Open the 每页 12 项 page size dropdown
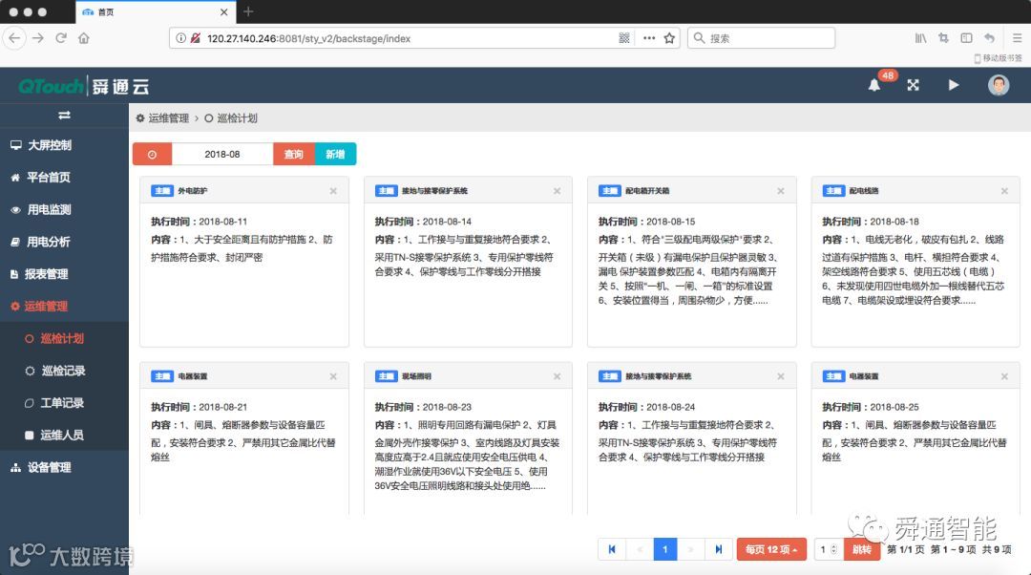 (771, 549)
